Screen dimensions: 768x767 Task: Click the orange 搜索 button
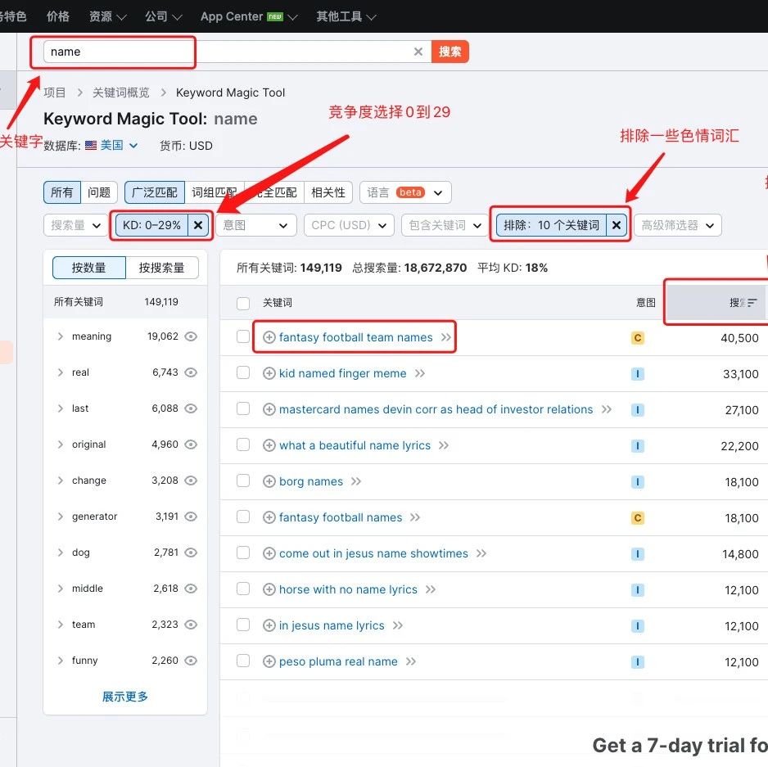pos(450,52)
